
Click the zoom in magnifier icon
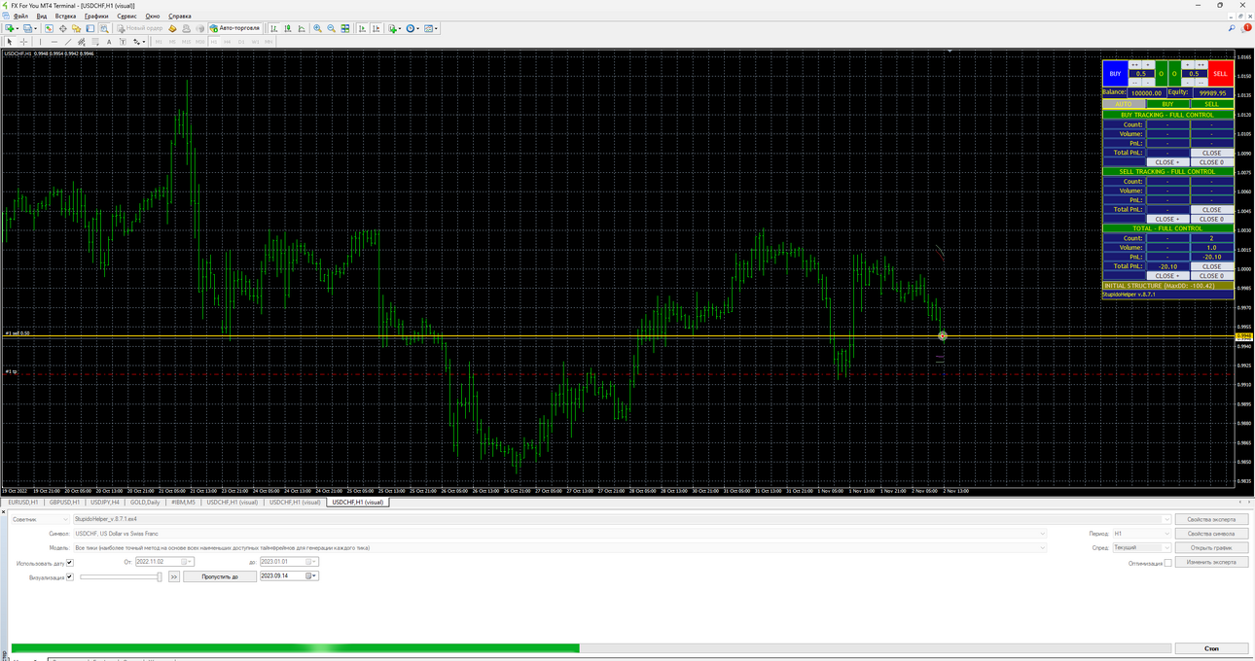(317, 28)
